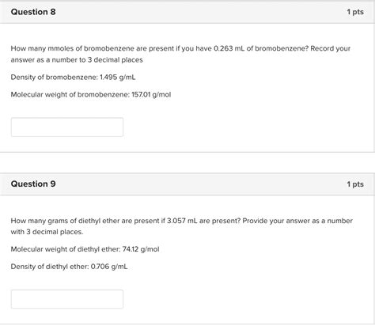Click 'answer as a number to 3 decimal places'

click(x=77, y=60)
